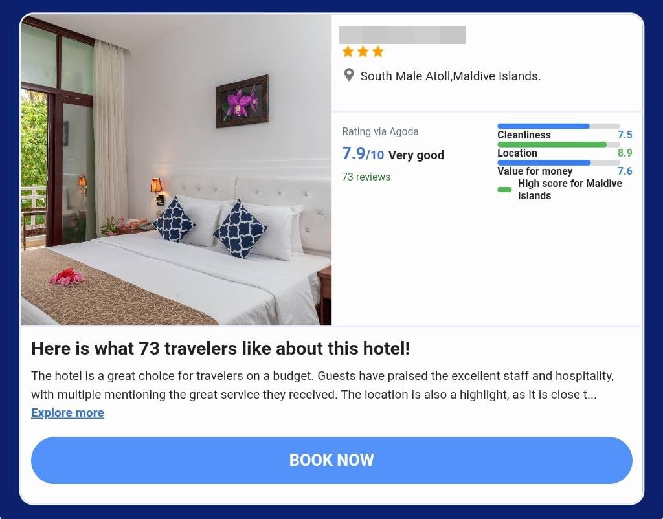The width and height of the screenshot is (663, 519).
Task: Click the South Male Atoll address text
Action: click(x=451, y=76)
